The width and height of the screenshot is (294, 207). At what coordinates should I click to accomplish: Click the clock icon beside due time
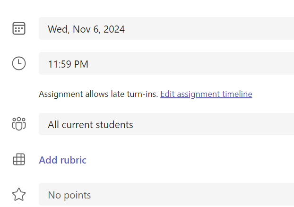[19, 63]
